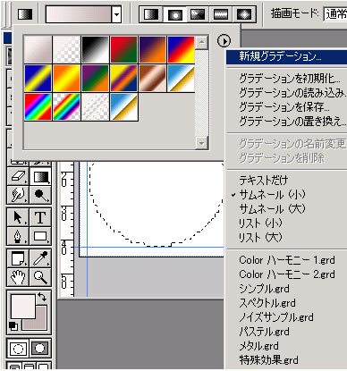The image size is (347, 371).
Task: Pick the copper gradient swatch
Action: [152, 78]
